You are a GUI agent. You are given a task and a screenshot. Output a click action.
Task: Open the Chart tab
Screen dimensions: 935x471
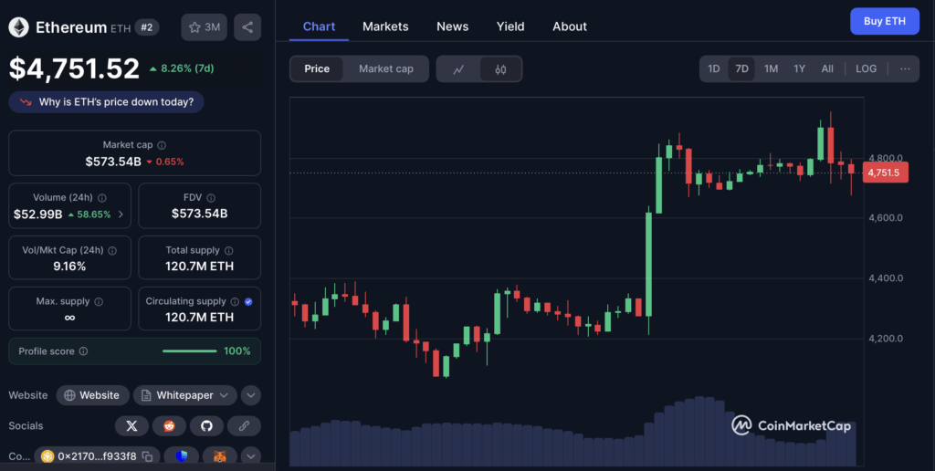point(319,26)
